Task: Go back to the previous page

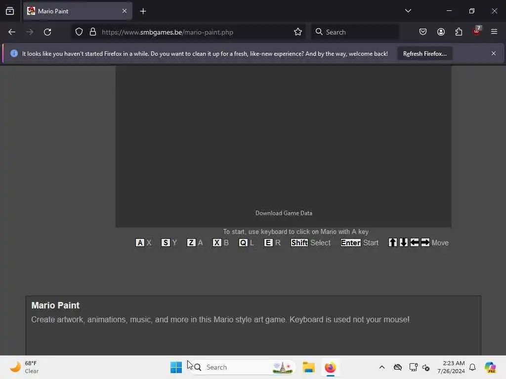Action: (12, 32)
